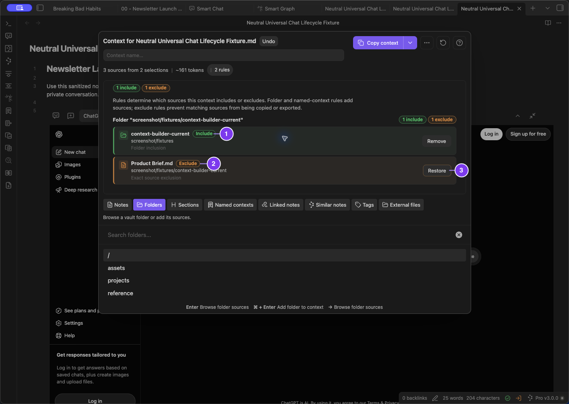Select the root "/" folder row
This screenshot has width=569, height=404.
click(285, 255)
